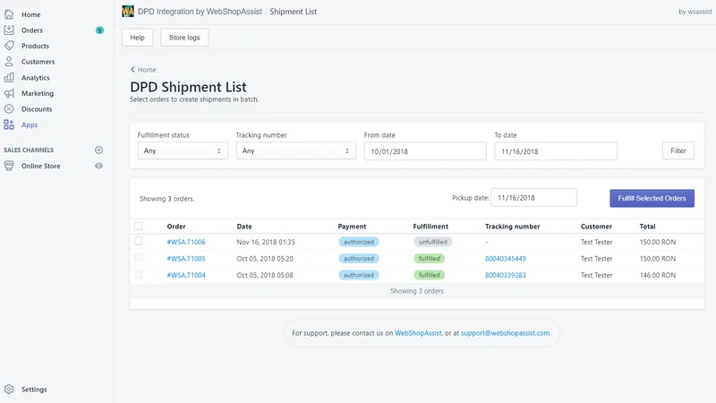Viewport: 716px width, 403px height.
Task: Click the Filter button
Action: coord(678,150)
